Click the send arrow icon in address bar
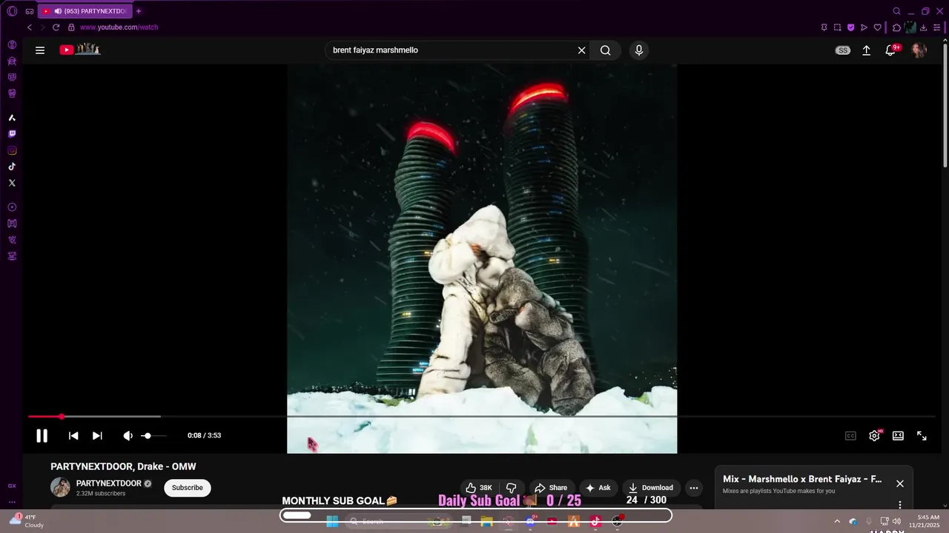This screenshot has height=533, width=949. [864, 27]
